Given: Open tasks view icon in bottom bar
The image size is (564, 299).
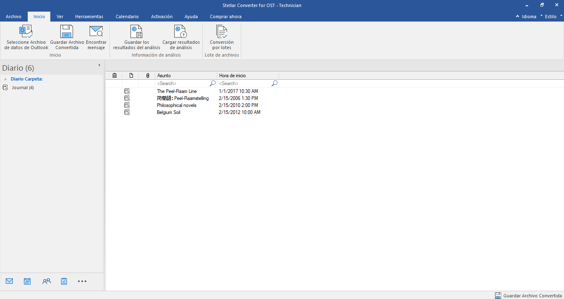Looking at the screenshot, I should [64, 281].
